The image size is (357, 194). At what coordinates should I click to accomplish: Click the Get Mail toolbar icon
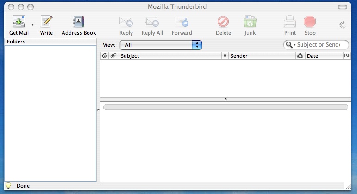coord(19,22)
